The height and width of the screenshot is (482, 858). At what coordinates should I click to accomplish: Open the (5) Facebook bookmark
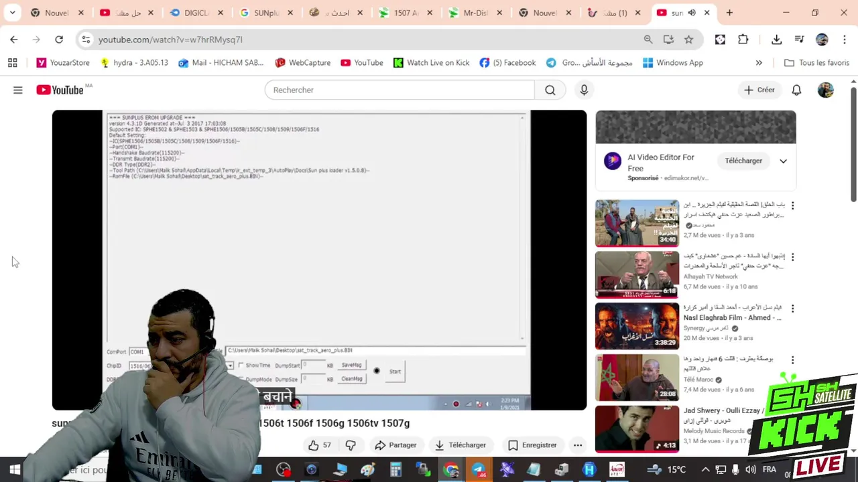[507, 63]
